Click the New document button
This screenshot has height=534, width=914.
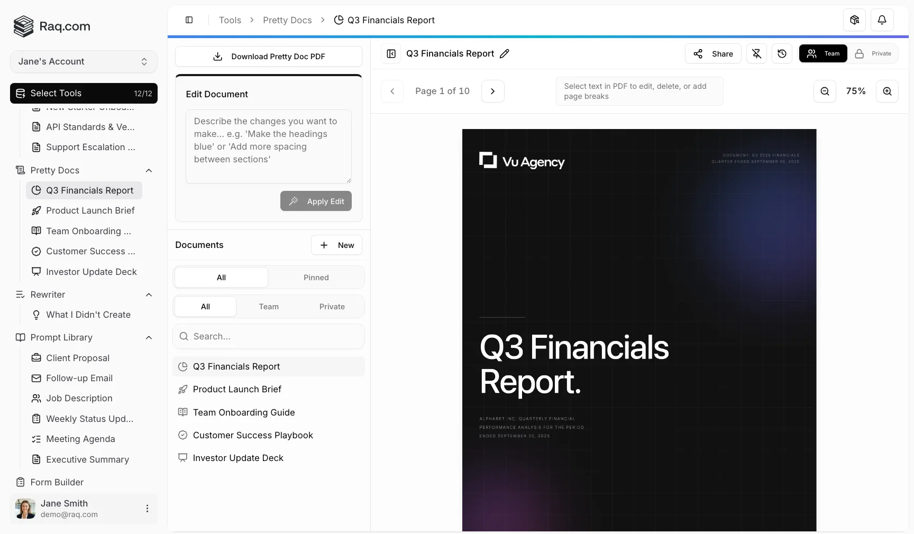click(x=336, y=245)
